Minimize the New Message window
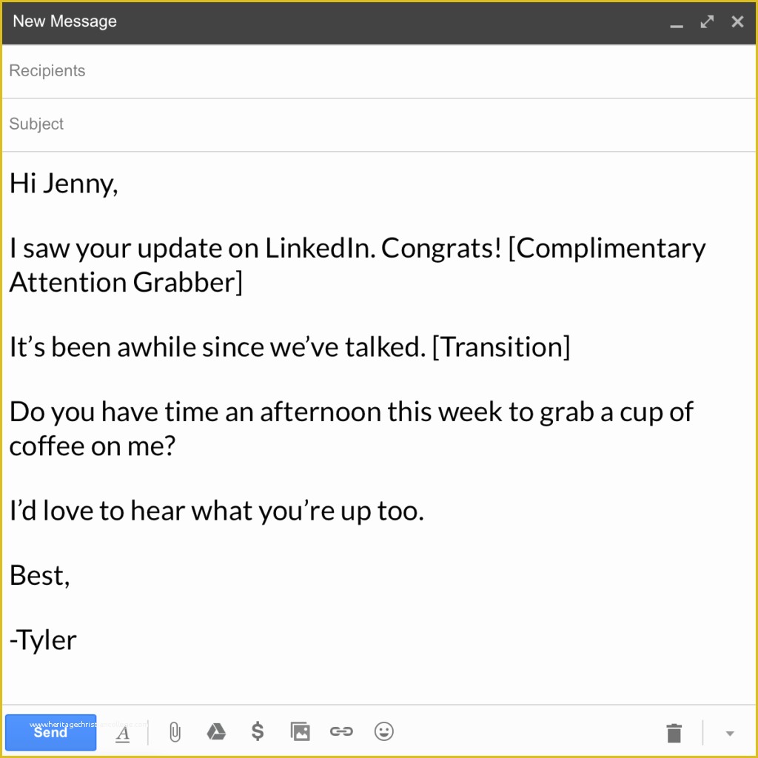This screenshot has width=758, height=758. [x=677, y=22]
